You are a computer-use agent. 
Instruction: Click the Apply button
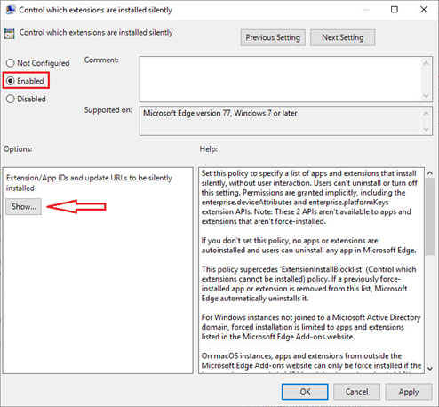click(409, 392)
